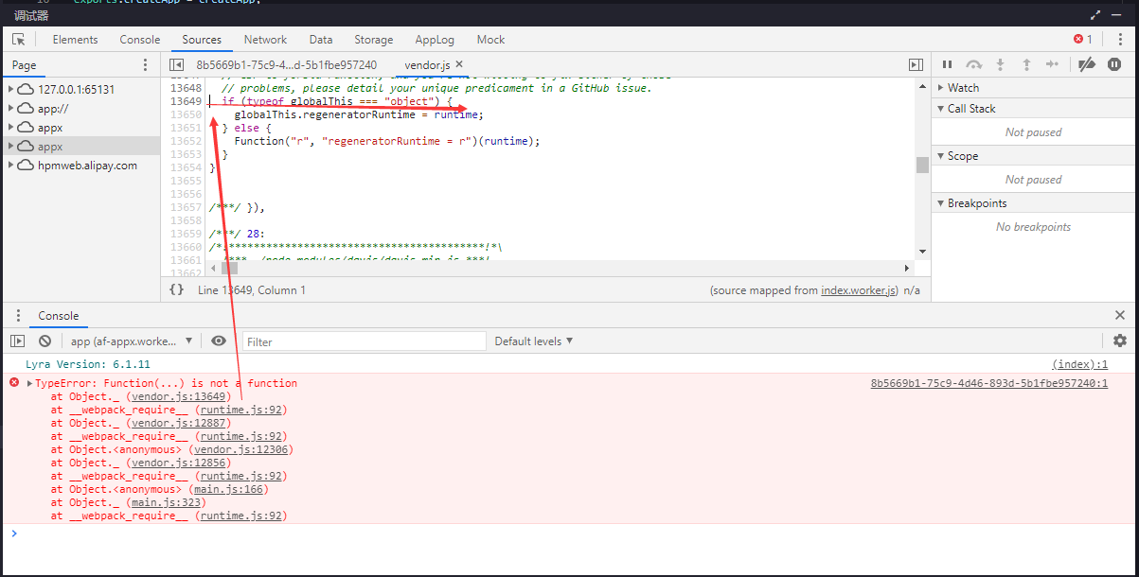
Task: Open the Mock tab
Action: 490,40
